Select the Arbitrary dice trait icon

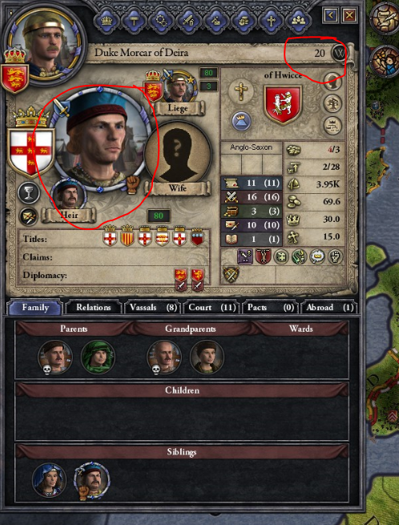coord(280,257)
